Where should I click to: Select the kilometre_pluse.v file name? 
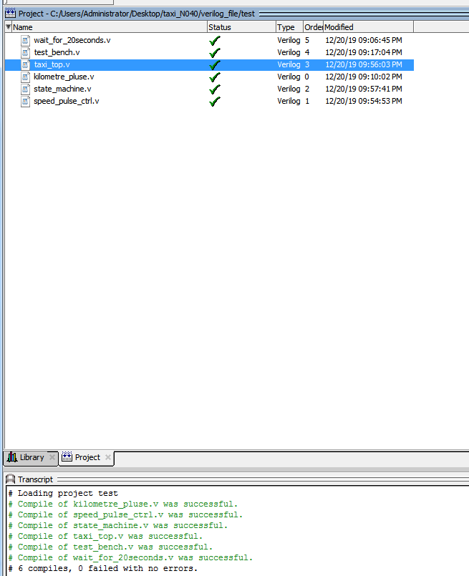coord(64,77)
